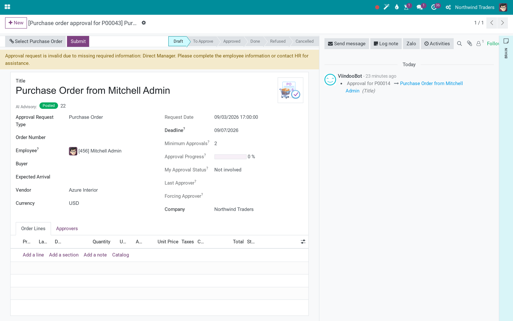Open the chat conversations icon
Viewport: 513px width, 321px height.
coord(419,7)
